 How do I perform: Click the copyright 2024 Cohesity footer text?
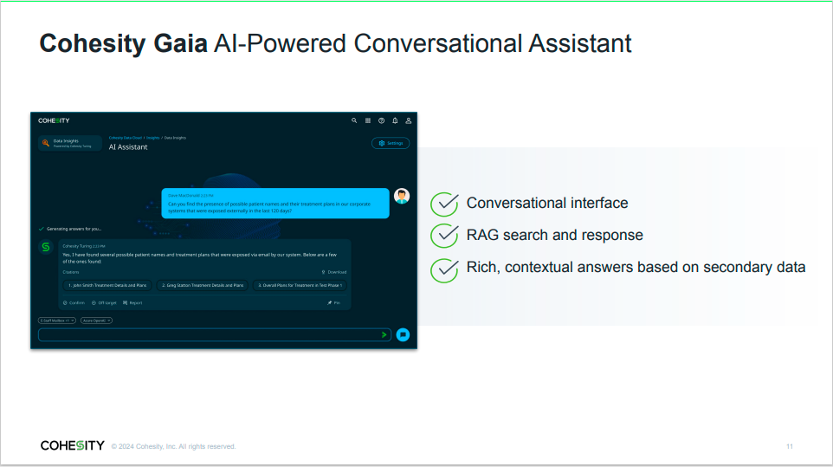coord(173,446)
